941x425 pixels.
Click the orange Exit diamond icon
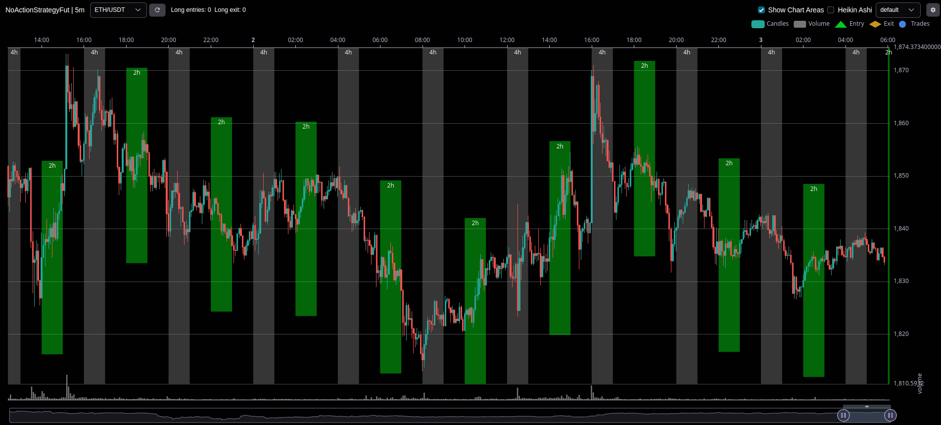point(875,24)
